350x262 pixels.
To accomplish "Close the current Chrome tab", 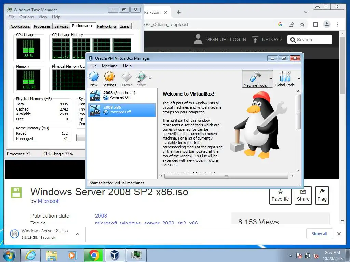I will 166,12.
